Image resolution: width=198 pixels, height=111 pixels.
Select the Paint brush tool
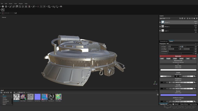click(10, 6)
